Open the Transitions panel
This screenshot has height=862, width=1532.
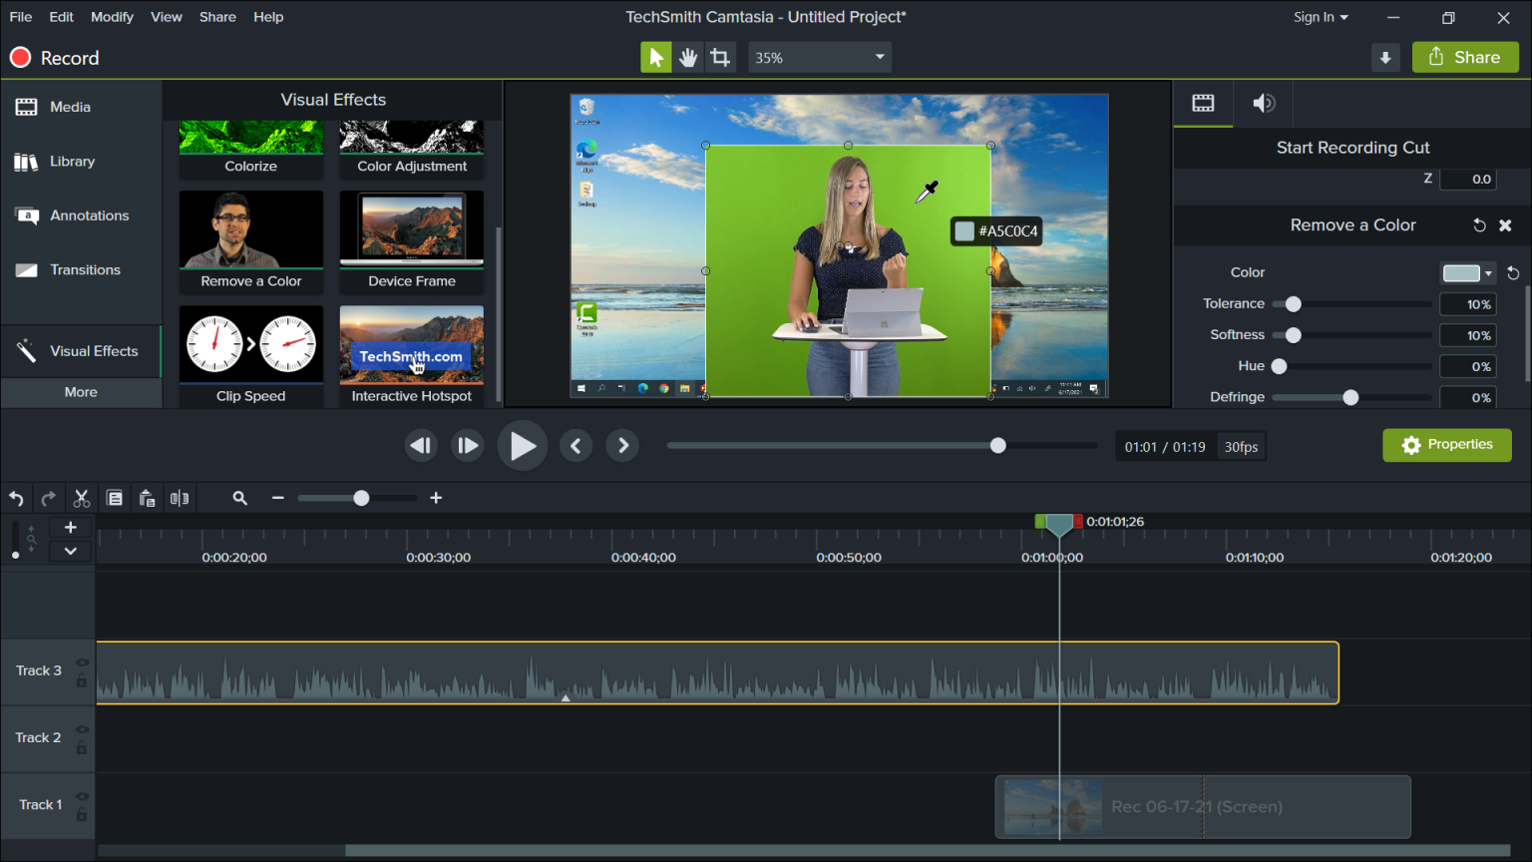coord(85,269)
